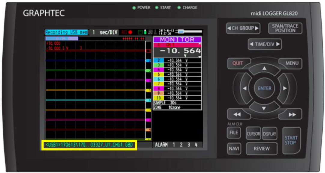Click the POWER indicator LED

coord(134,8)
